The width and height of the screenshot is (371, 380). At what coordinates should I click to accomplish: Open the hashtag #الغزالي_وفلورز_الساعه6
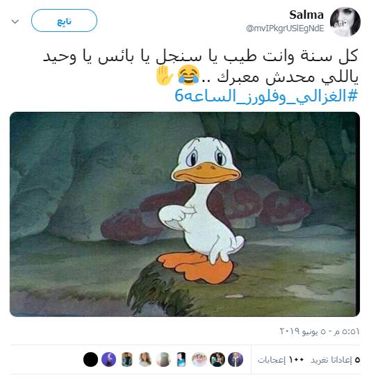[266, 96]
